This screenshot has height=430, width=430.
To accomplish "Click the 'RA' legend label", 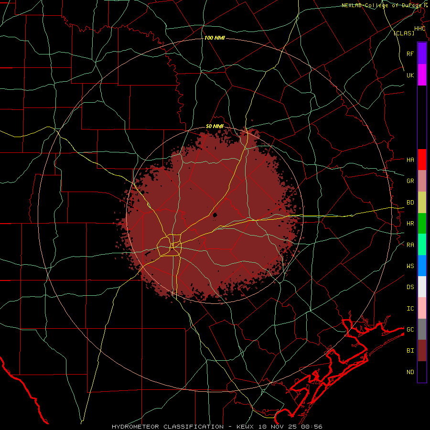I will (x=410, y=245).
